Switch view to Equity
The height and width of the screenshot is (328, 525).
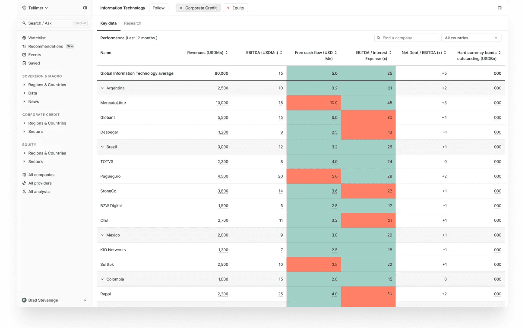(x=235, y=8)
